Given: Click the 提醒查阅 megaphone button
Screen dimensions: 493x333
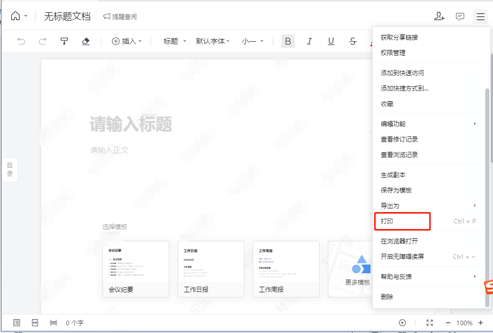Looking at the screenshot, I should pos(120,16).
